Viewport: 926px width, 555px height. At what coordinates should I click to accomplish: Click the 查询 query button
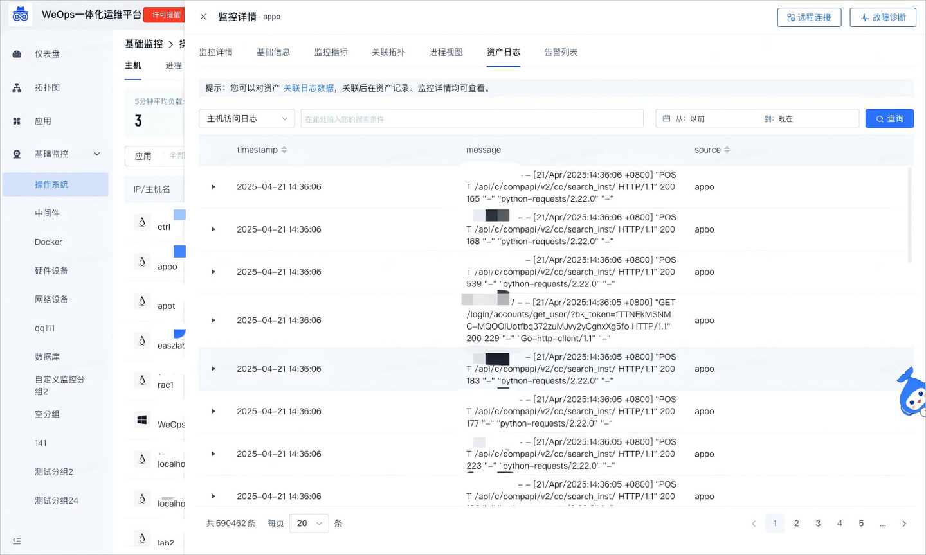coord(889,118)
